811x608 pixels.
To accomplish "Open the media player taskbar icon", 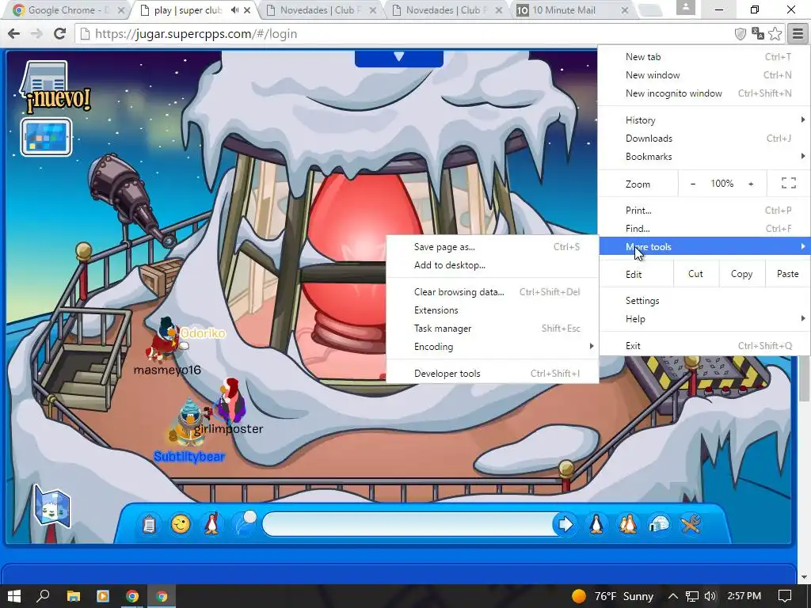I will point(102,596).
